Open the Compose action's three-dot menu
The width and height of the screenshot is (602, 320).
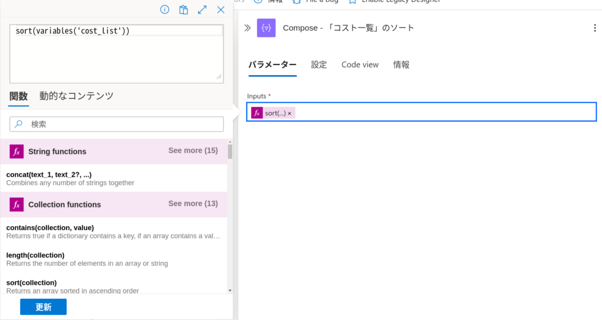595,28
